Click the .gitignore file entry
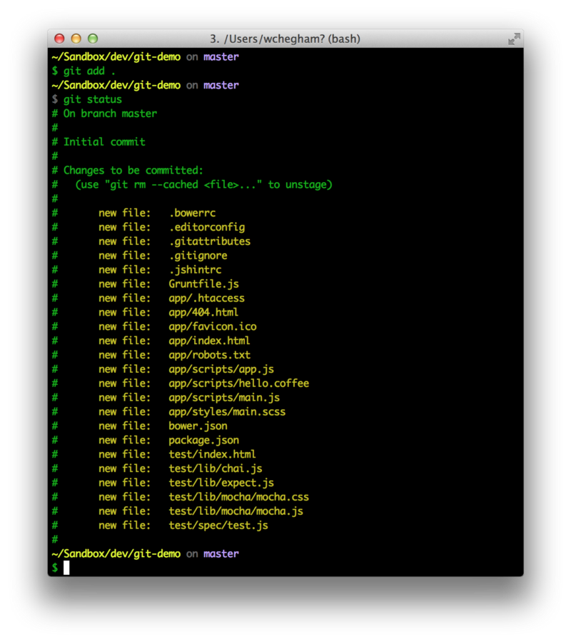Image resolution: width=571 pixels, height=642 pixels. tap(198, 255)
